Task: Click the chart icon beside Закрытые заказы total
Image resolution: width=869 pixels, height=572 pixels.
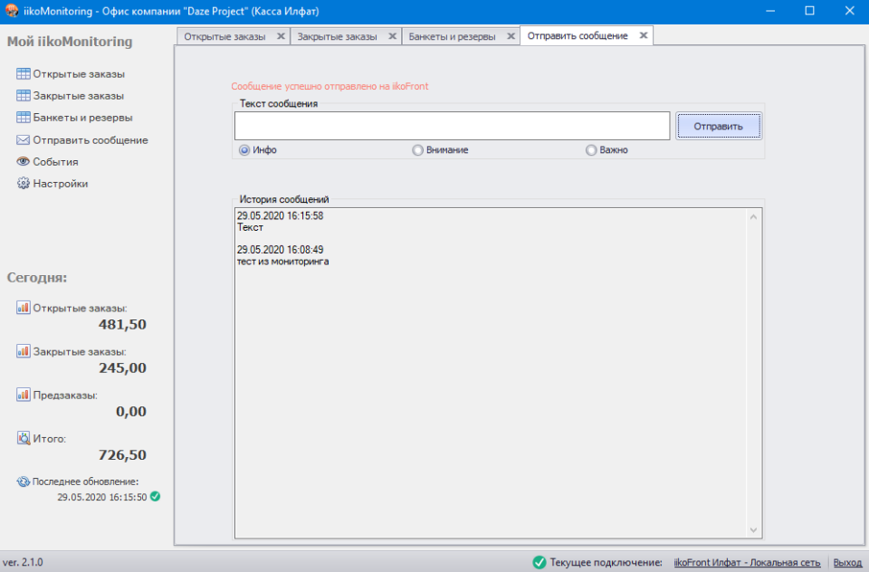Action: point(24,351)
